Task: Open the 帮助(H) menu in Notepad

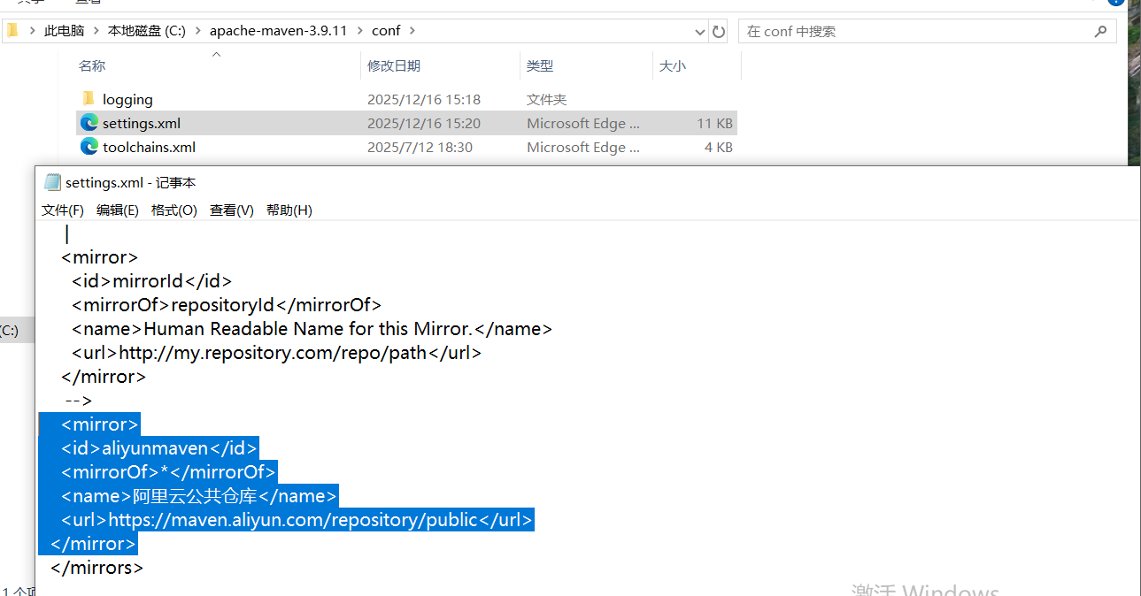Action: 289,210
